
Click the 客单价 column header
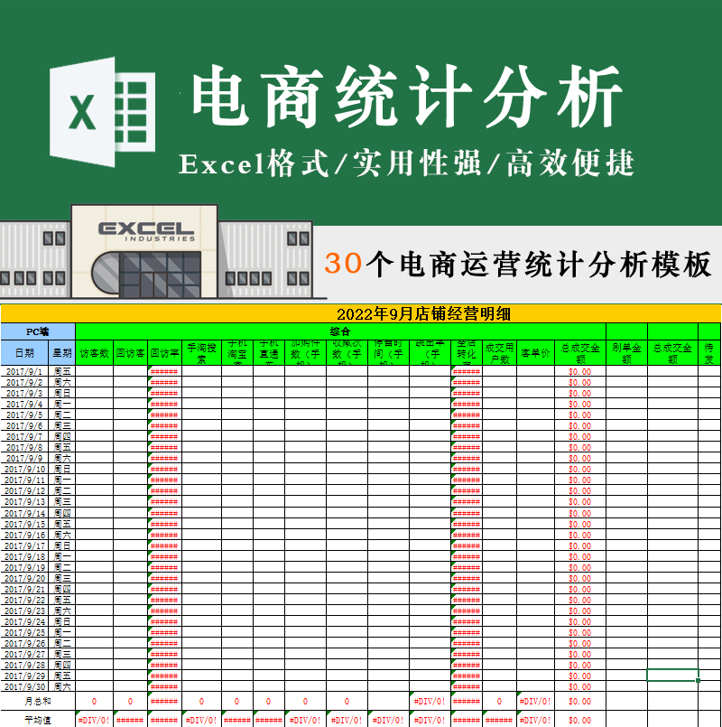pyautogui.click(x=536, y=353)
